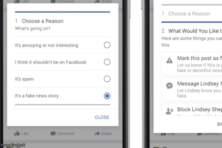Click the warning triangle icon
This screenshot has height=148, width=222.
169,60
